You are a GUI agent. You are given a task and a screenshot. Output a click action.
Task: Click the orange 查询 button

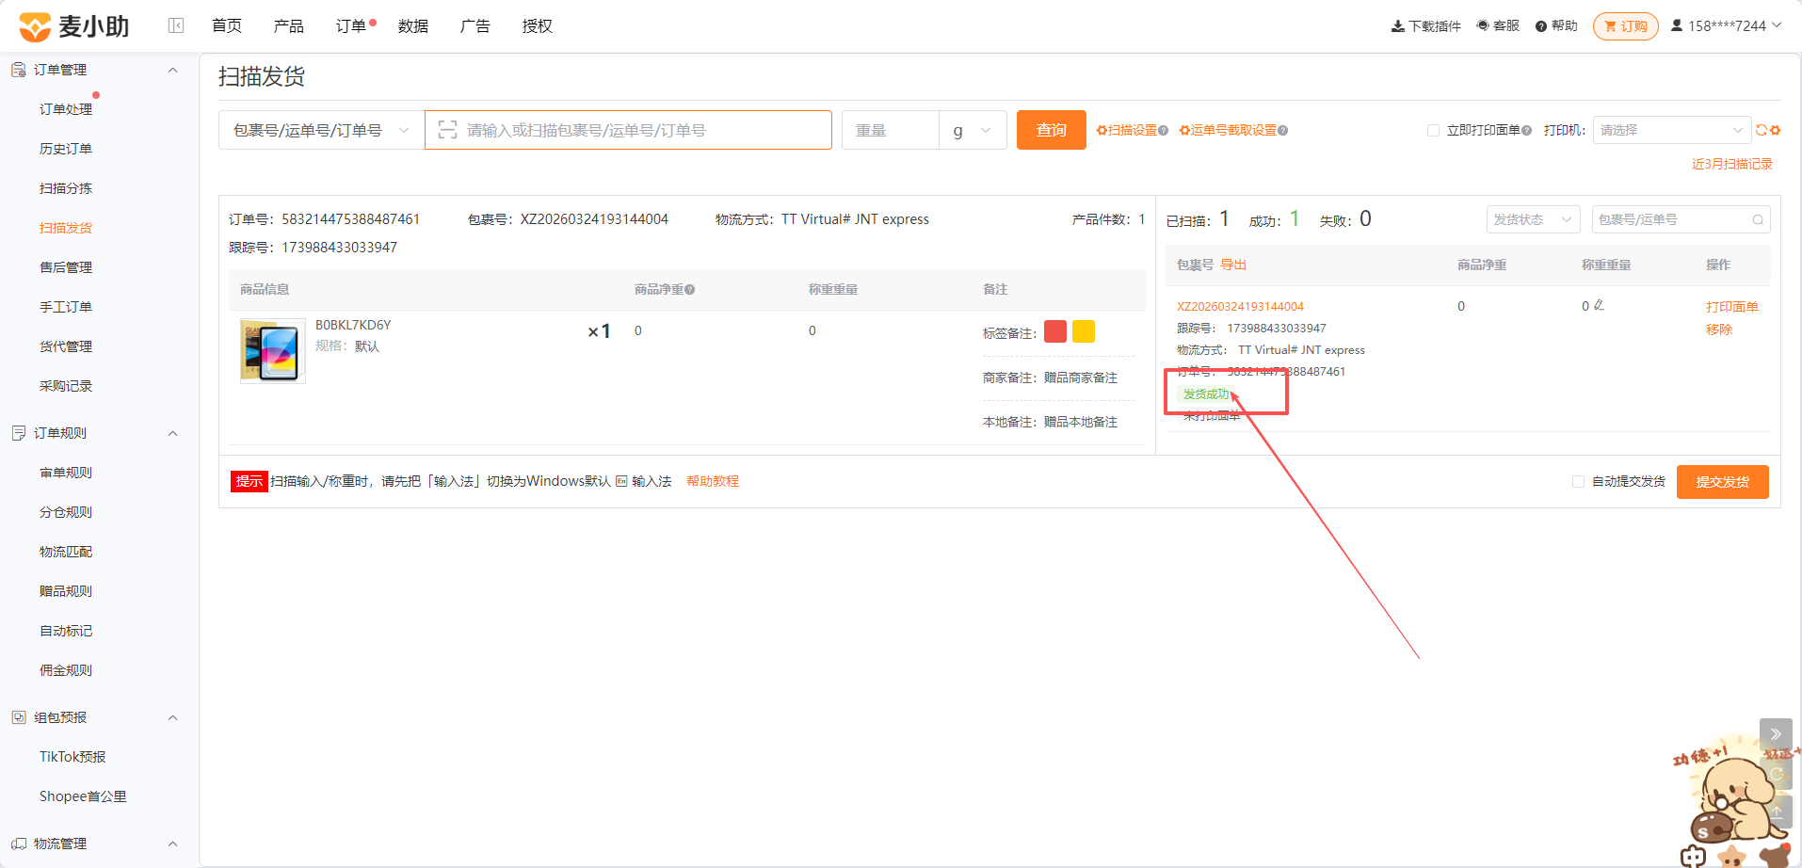(x=1052, y=130)
